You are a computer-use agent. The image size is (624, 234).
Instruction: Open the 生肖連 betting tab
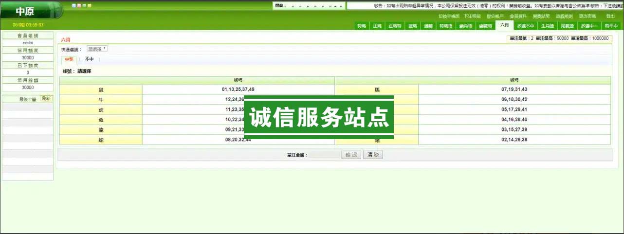tap(548, 26)
